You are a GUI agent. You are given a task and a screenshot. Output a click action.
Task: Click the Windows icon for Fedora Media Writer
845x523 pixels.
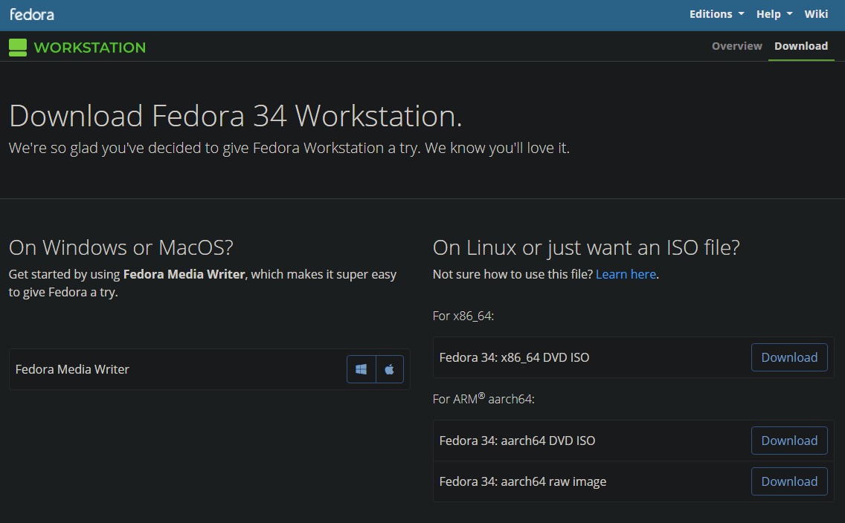[362, 368]
